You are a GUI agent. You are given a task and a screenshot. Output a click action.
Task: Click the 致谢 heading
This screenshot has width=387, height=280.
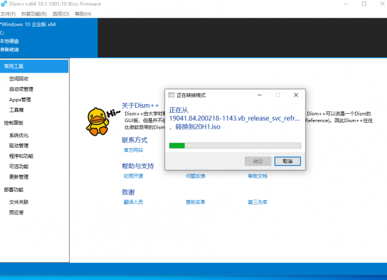pyautogui.click(x=128, y=192)
